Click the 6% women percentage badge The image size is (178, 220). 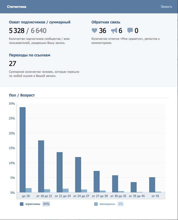coord(121,204)
